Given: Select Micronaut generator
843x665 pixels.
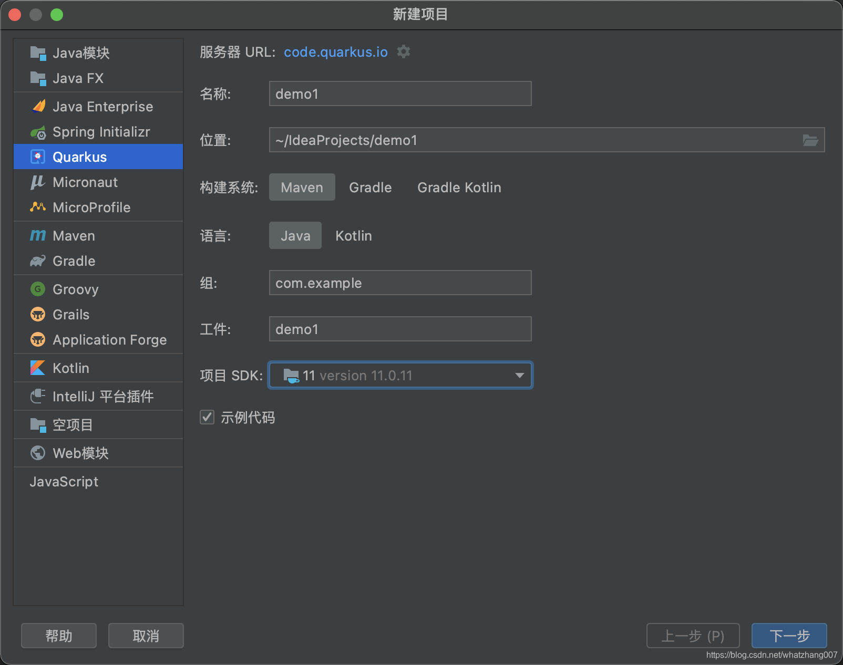Looking at the screenshot, I should 98,182.
